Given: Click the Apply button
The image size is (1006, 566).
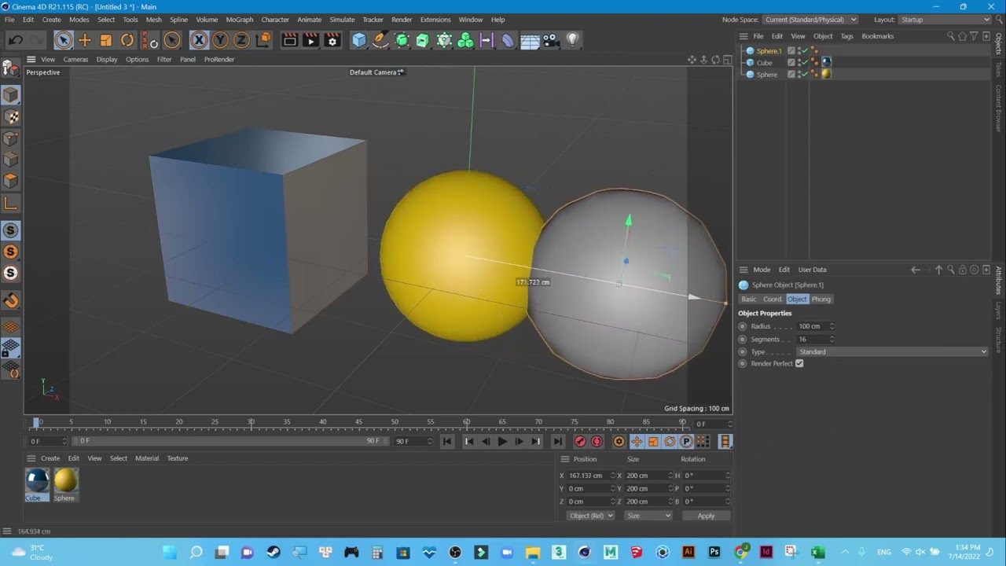Looking at the screenshot, I should point(706,516).
